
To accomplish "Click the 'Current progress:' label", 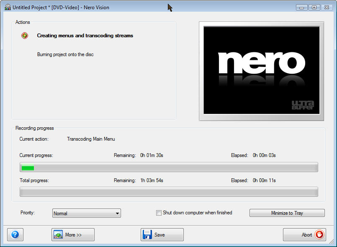I will click(36, 155).
